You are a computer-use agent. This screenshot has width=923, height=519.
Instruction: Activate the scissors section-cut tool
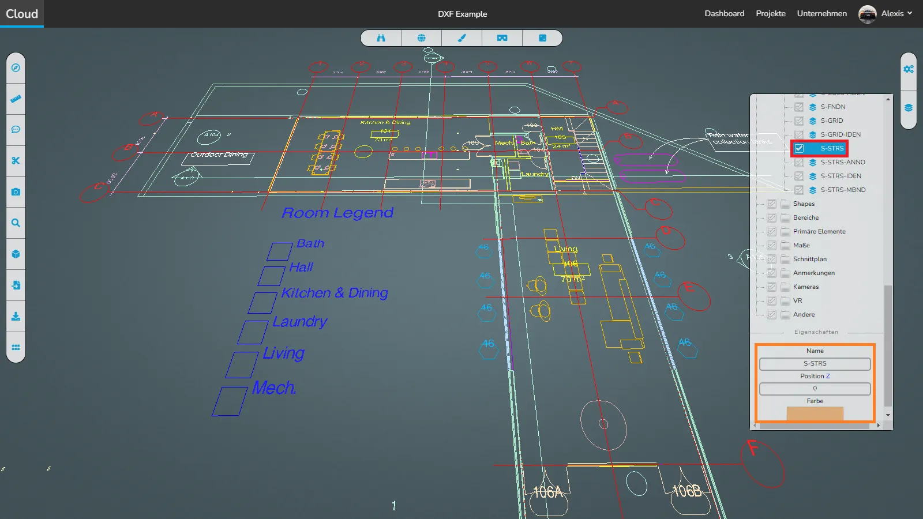pyautogui.click(x=16, y=161)
